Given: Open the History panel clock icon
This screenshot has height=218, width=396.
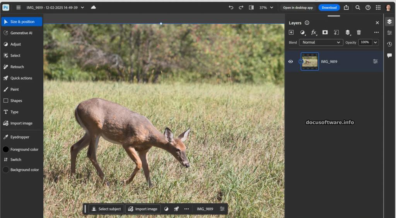Looking at the screenshot, I should (389, 44).
